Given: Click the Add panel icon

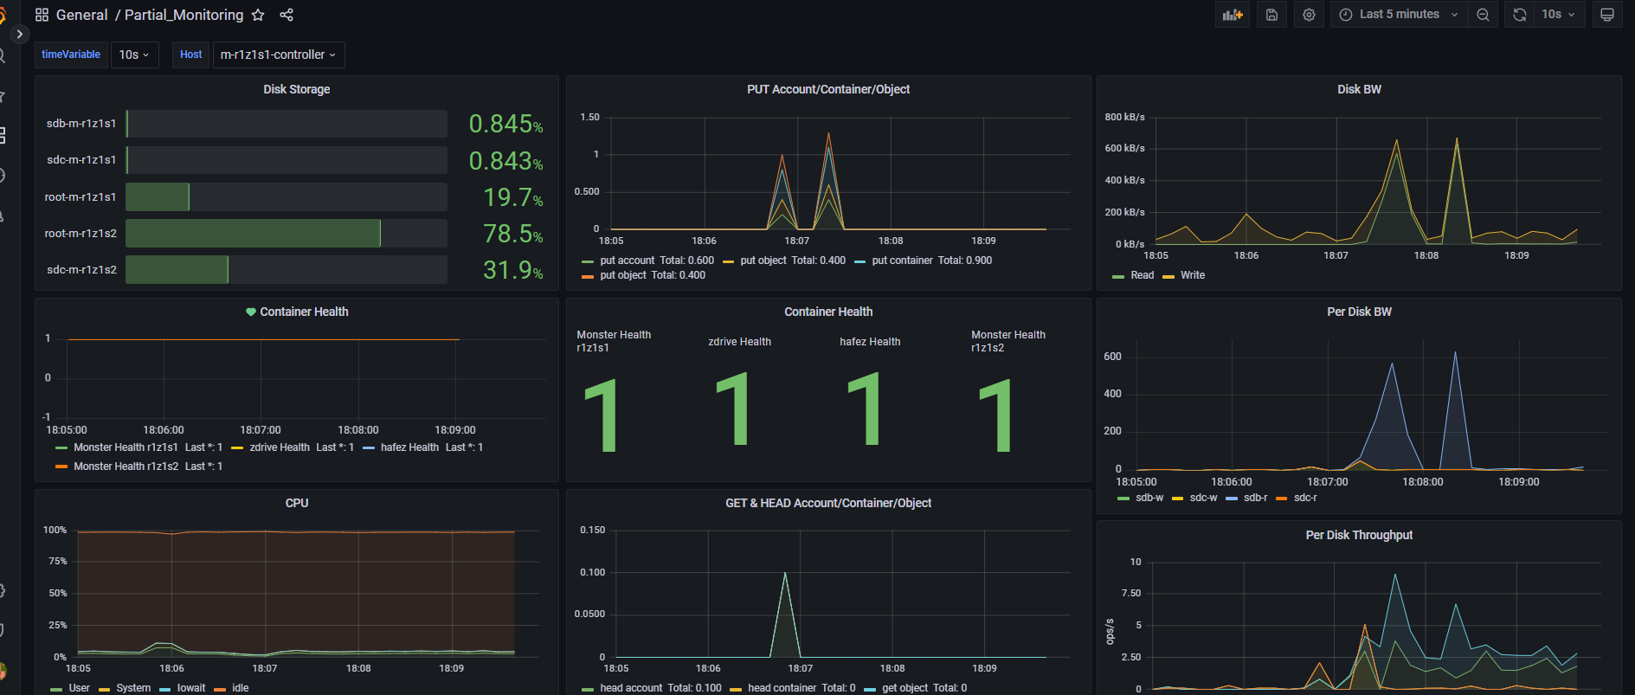Looking at the screenshot, I should tap(1232, 15).
